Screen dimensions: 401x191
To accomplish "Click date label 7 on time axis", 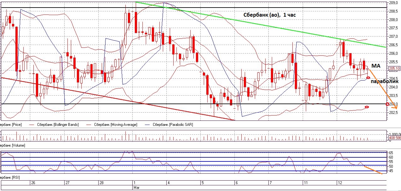I will [x=270, y=183].
